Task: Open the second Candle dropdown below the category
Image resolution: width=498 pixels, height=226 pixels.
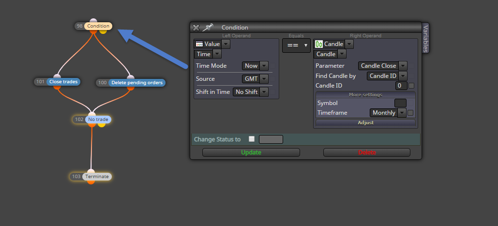Action: [x=342, y=54]
